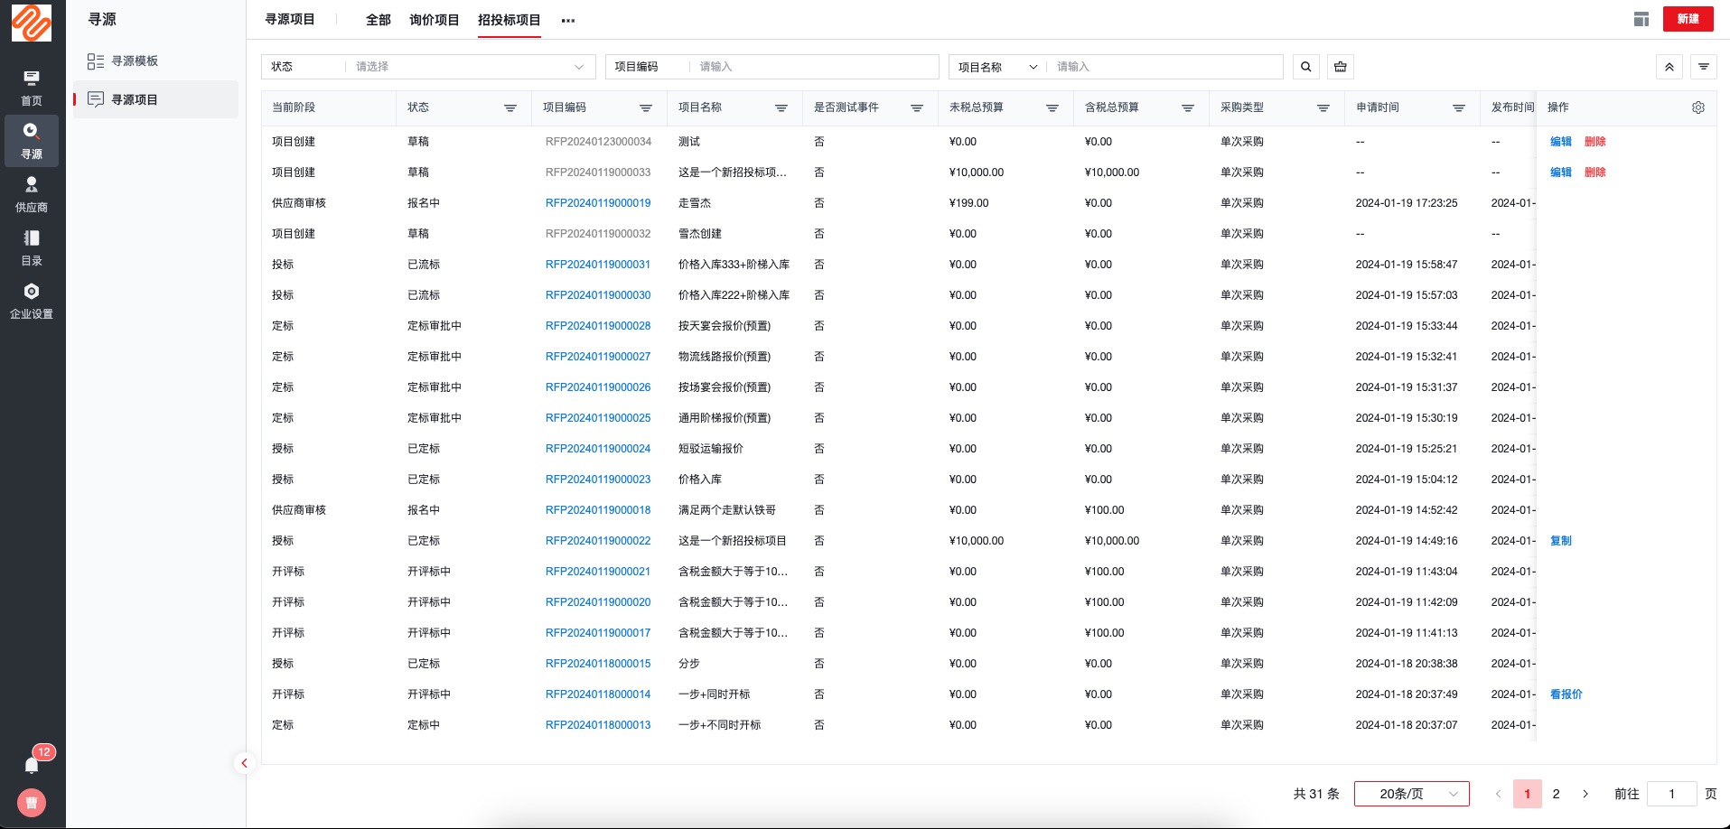Open the advanced filter lines icon
This screenshot has height=829, width=1730.
(x=1704, y=67)
